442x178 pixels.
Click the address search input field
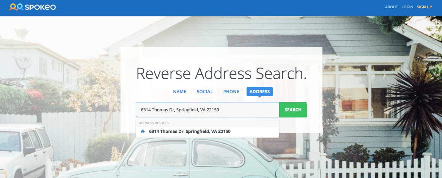208,110
